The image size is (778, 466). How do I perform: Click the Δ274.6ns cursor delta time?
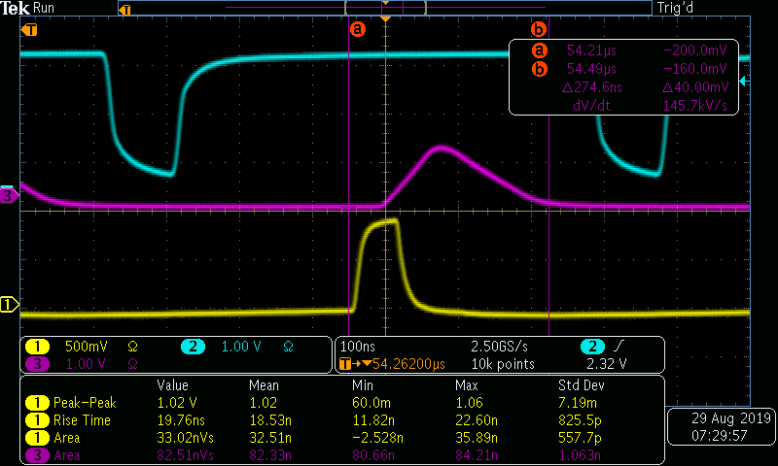tap(592, 87)
